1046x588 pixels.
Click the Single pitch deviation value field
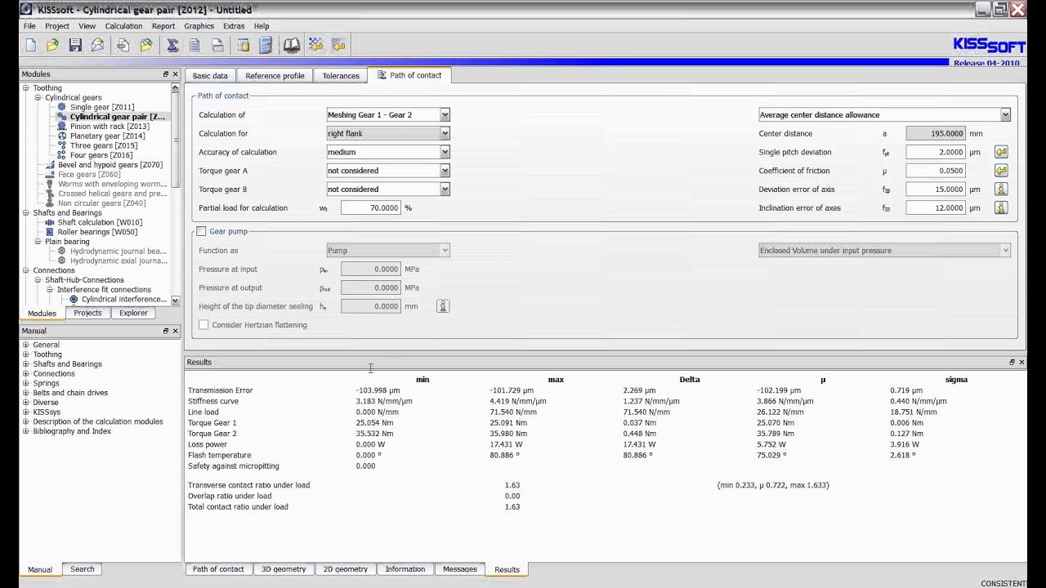click(x=936, y=152)
